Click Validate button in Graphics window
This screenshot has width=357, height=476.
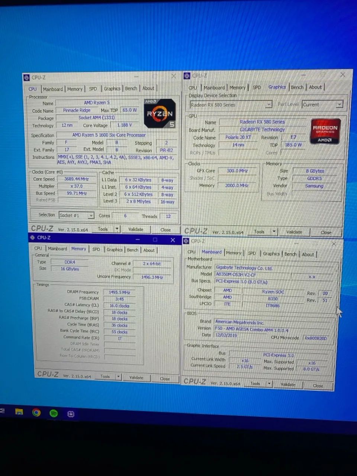(x=294, y=232)
